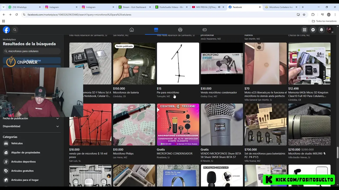Click the $150.000 price text
This screenshot has width=339, height=190.
pyautogui.click(x=119, y=89)
